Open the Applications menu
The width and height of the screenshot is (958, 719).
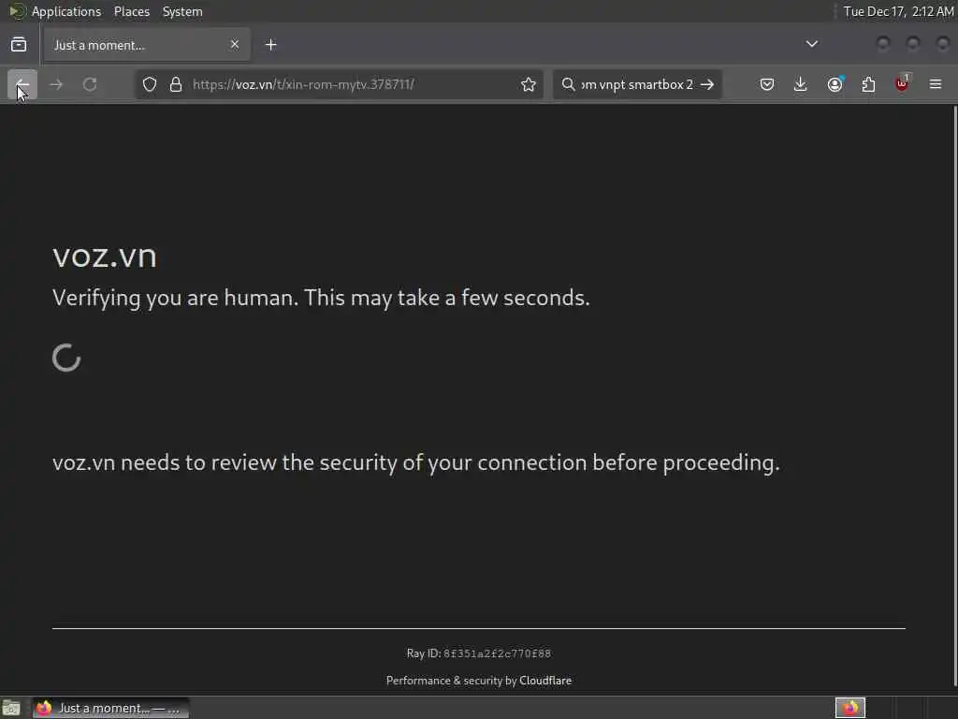[66, 11]
